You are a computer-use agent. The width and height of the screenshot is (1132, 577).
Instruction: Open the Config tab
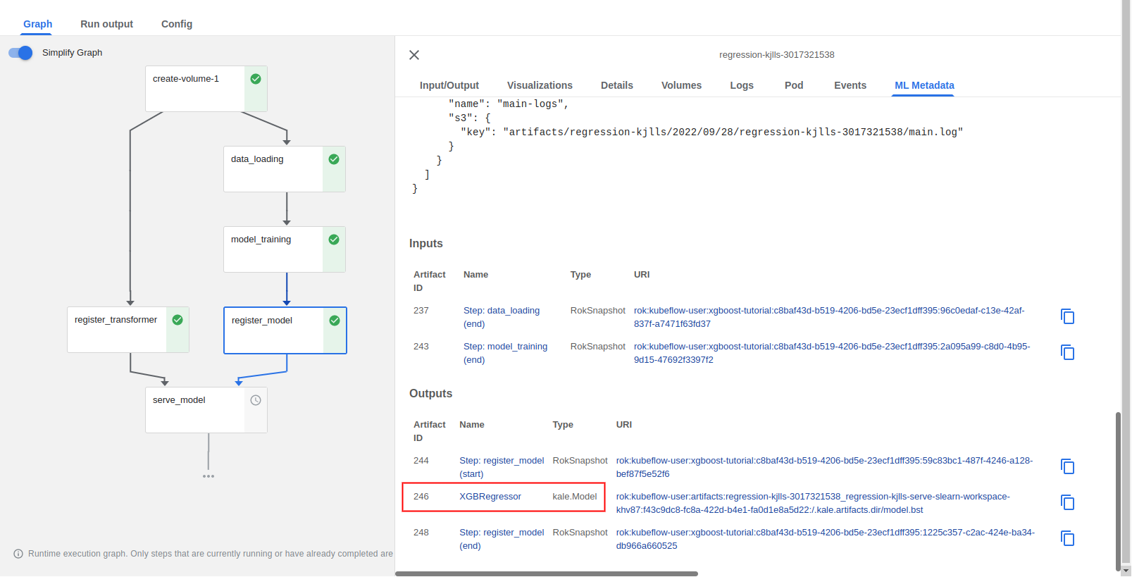[x=177, y=24]
